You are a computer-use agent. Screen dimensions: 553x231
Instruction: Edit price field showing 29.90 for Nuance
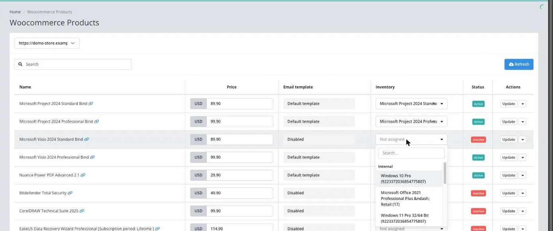click(240, 175)
